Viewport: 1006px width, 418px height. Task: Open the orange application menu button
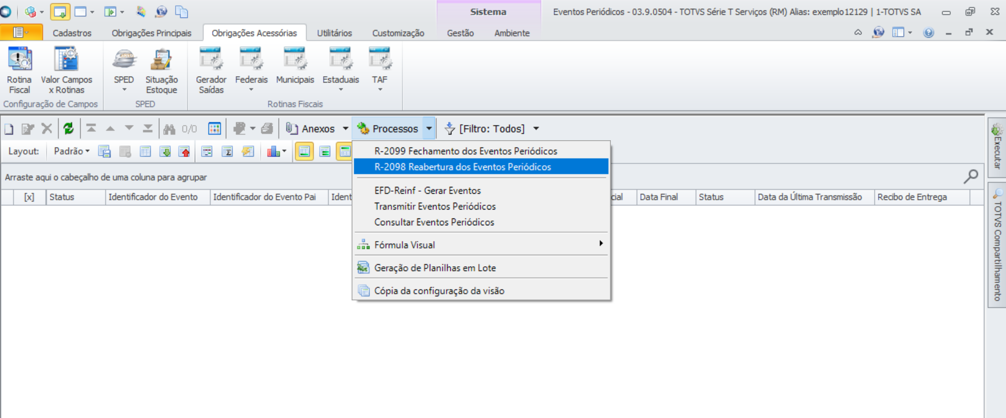(x=21, y=33)
